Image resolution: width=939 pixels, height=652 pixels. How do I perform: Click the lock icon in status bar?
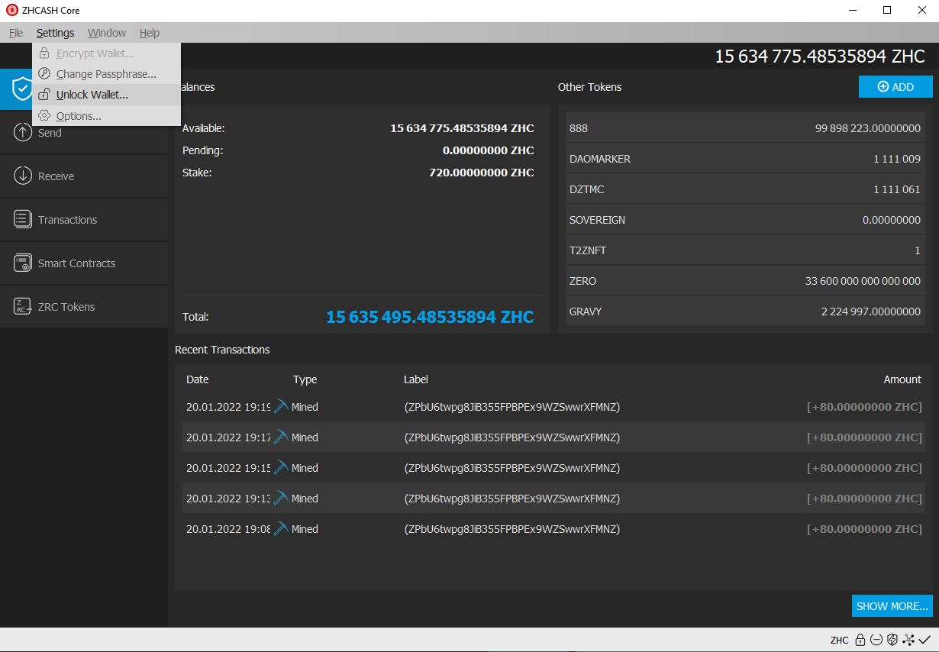click(860, 640)
